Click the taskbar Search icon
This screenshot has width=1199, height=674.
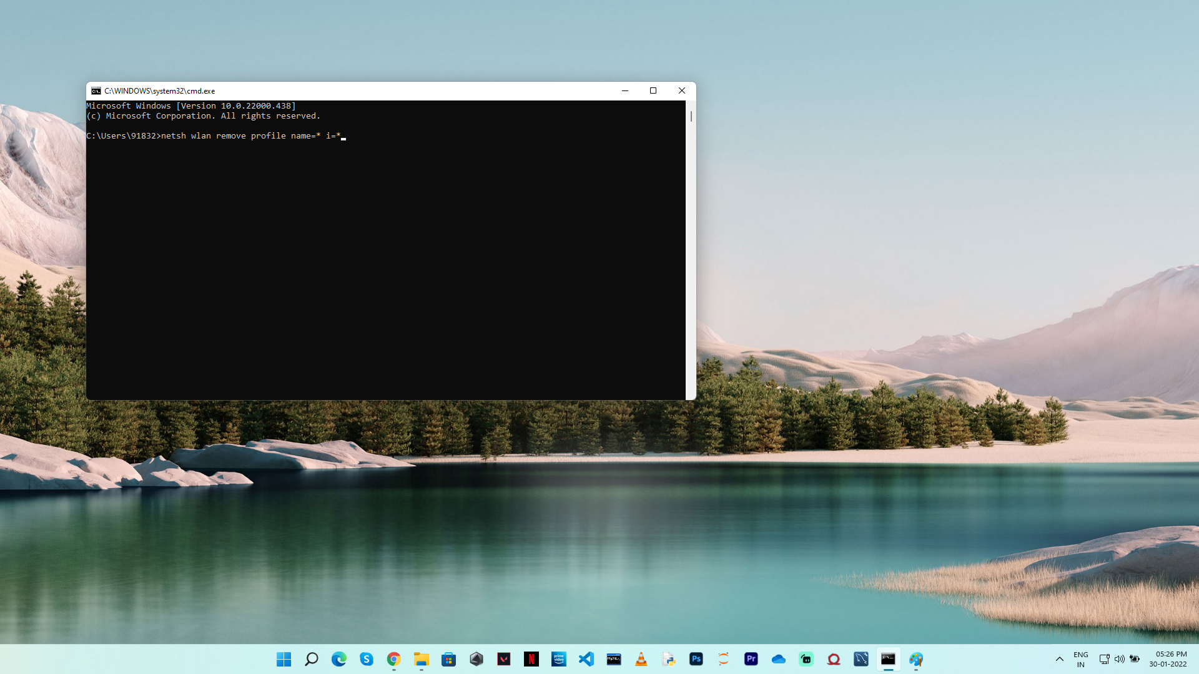[x=311, y=659]
